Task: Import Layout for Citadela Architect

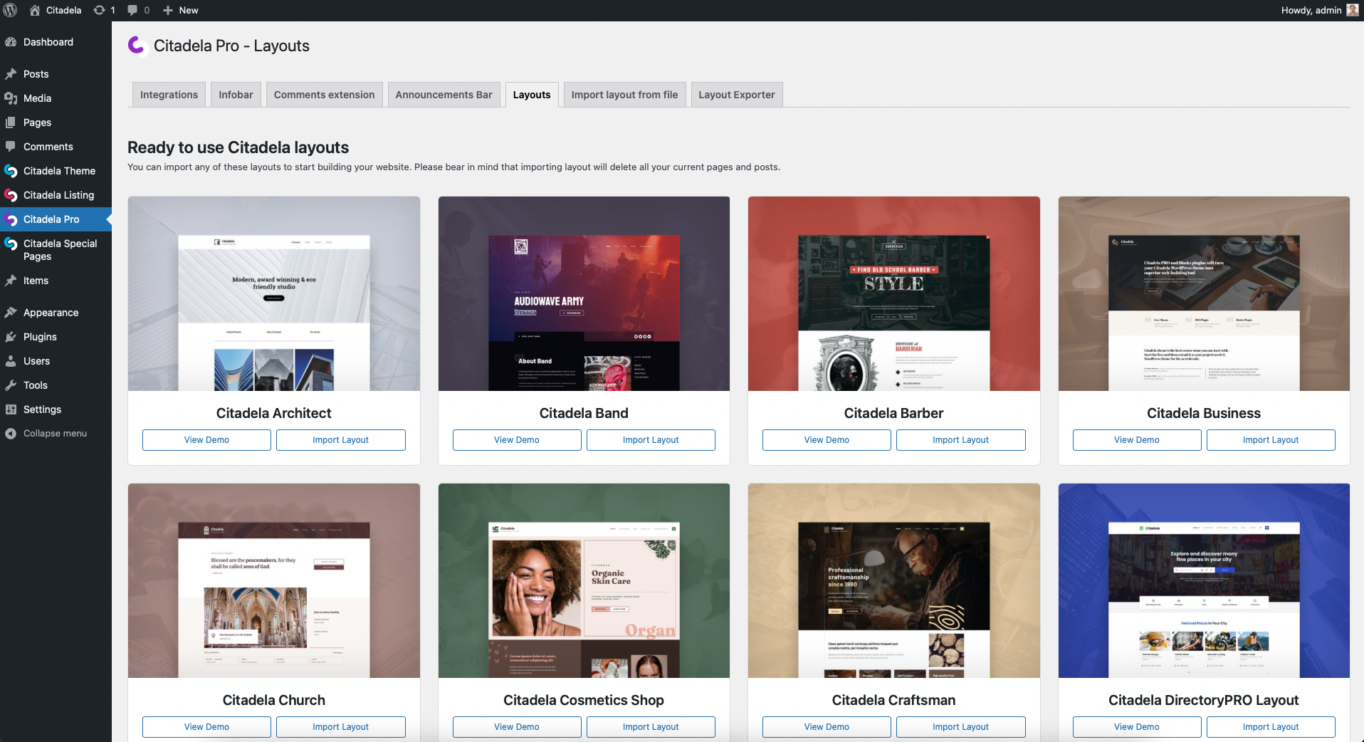Action: coord(340,440)
